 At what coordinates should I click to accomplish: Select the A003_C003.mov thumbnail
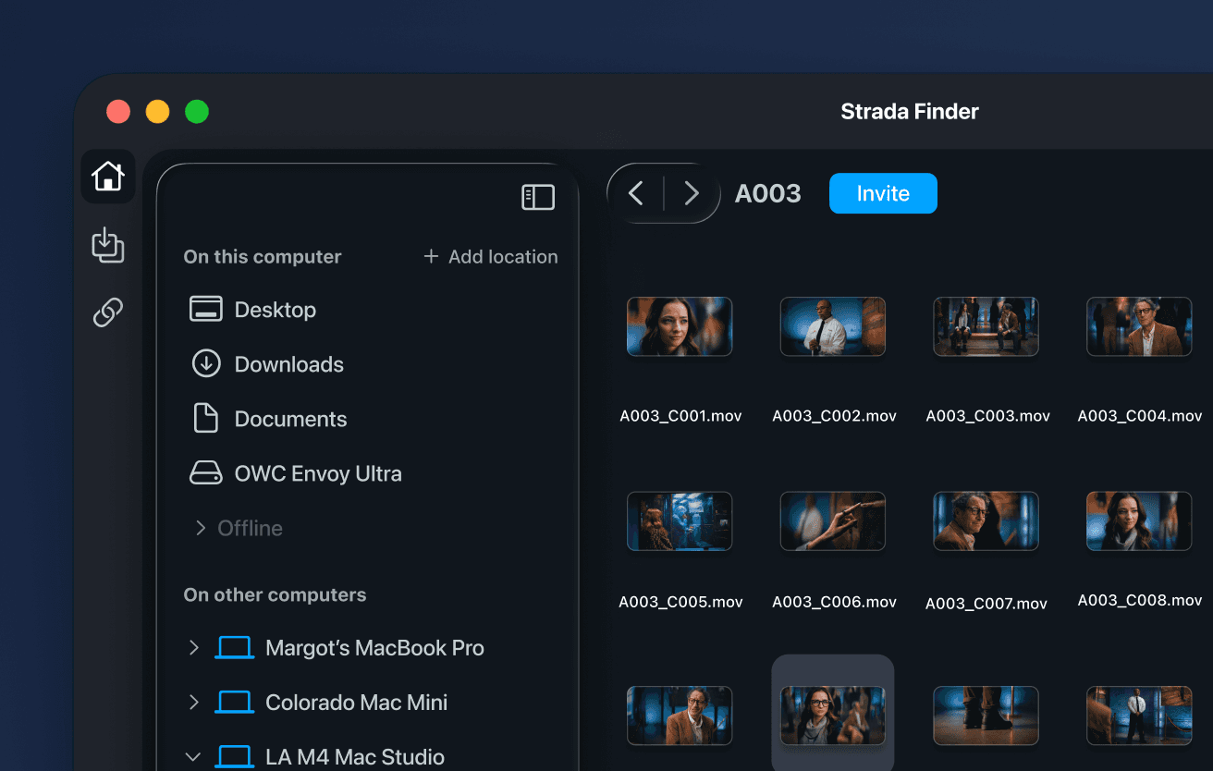click(x=986, y=326)
